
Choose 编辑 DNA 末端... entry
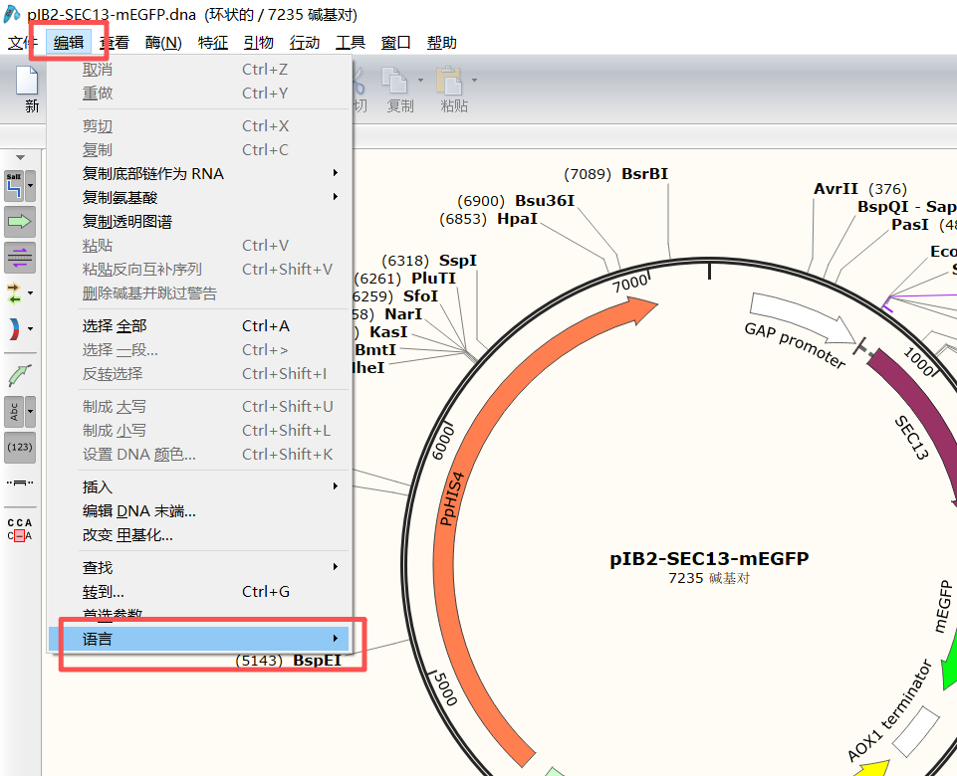coord(199,510)
